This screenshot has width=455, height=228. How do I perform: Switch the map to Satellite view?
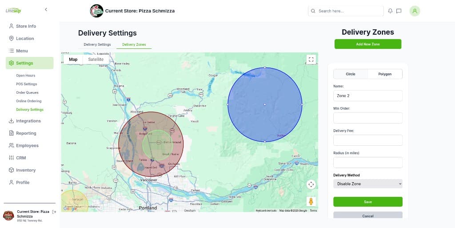tap(96, 60)
